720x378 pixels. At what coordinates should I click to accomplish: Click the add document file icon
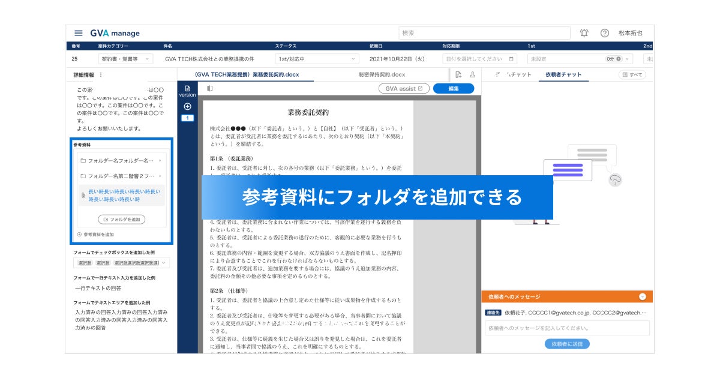pos(458,74)
